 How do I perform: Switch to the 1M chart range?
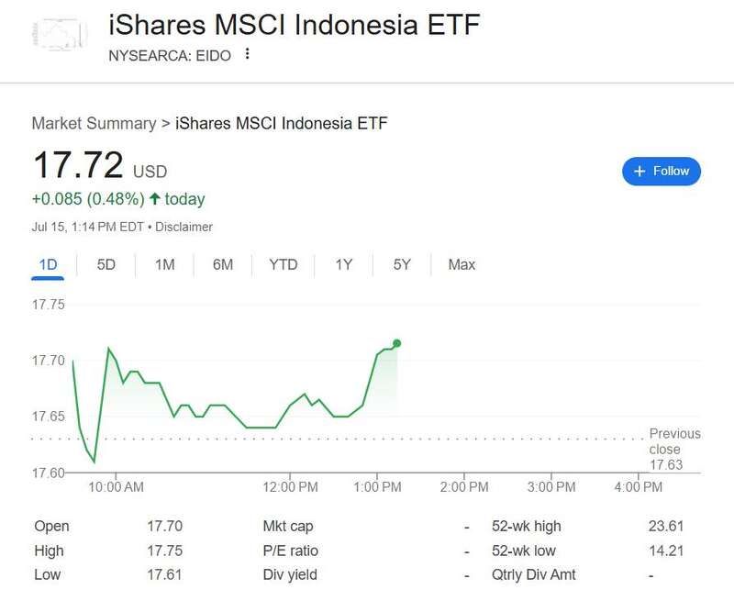tap(165, 265)
